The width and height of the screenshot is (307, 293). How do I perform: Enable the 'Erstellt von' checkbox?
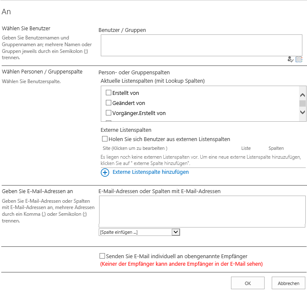[x=108, y=93]
